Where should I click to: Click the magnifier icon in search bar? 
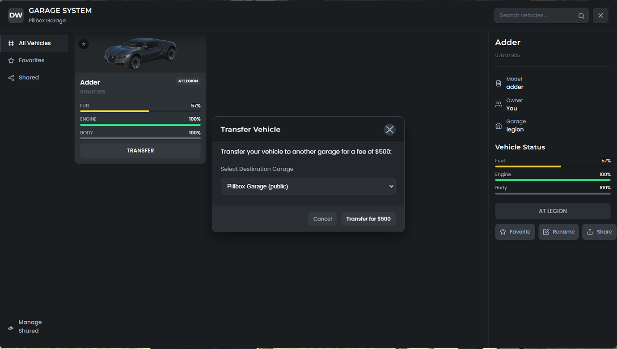tap(581, 15)
